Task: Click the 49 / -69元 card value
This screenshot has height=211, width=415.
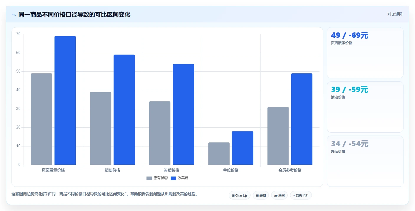Action: pos(350,35)
